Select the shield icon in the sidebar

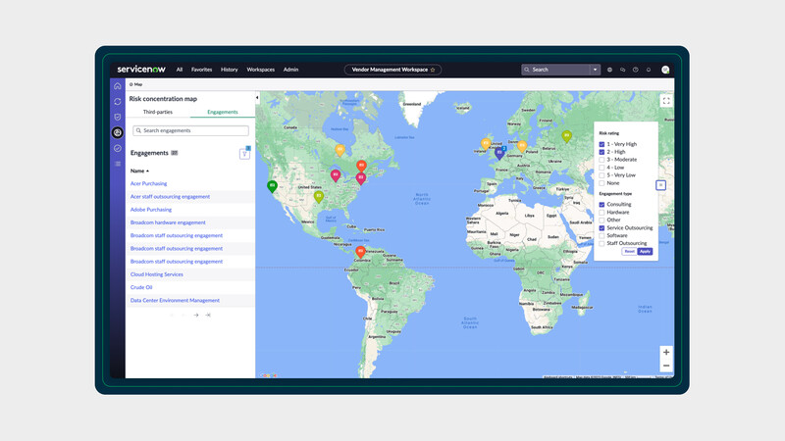click(118, 117)
